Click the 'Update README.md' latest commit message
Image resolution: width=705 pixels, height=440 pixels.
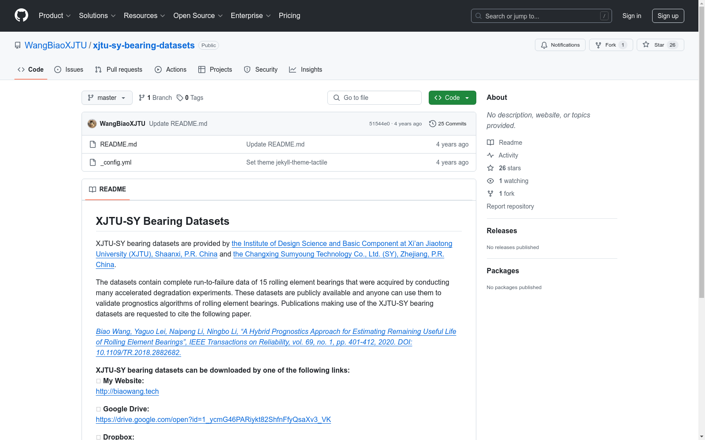tap(178, 124)
